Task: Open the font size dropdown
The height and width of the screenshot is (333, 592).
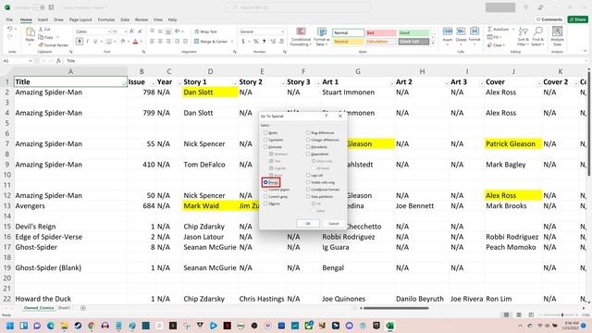Action: click(126, 31)
